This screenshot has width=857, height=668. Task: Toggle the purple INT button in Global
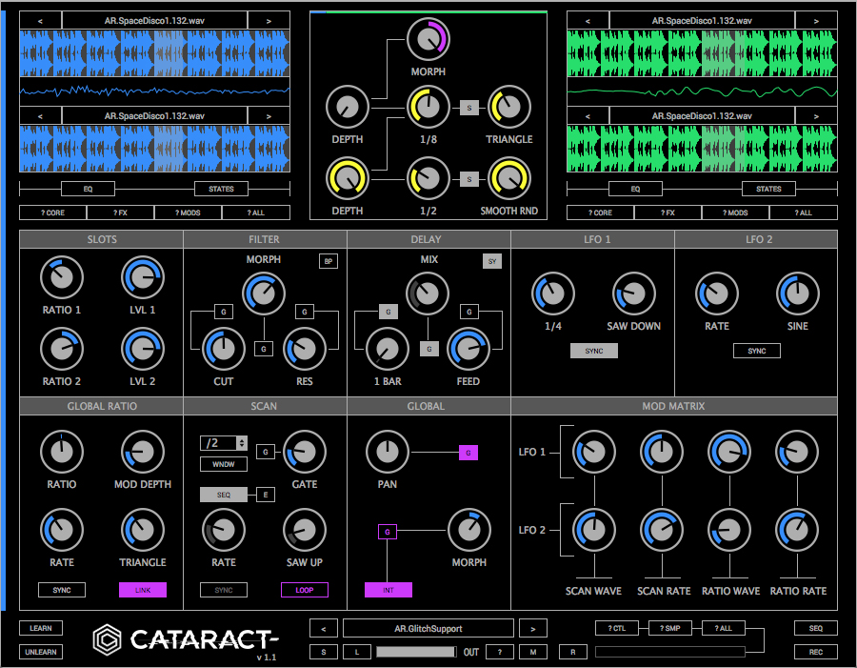pyautogui.click(x=389, y=590)
